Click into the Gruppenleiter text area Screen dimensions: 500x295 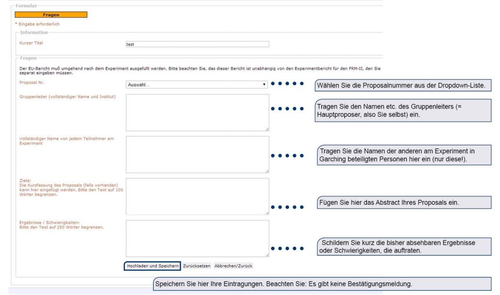198,112
